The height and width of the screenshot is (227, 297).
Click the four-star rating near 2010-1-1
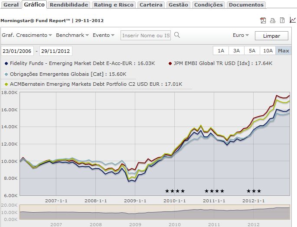[175, 191]
